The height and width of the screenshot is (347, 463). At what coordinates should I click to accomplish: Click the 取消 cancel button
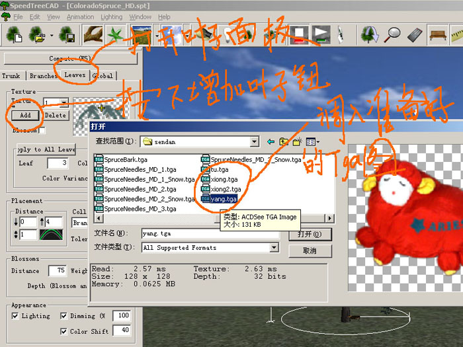click(x=310, y=251)
